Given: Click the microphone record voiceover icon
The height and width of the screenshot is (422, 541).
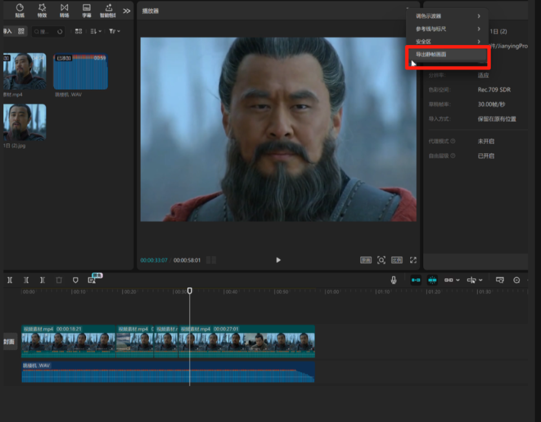Looking at the screenshot, I should [x=394, y=280].
